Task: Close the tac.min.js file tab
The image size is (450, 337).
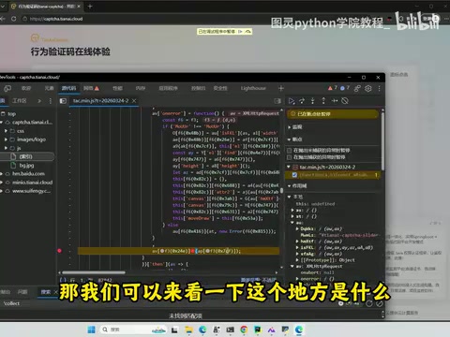Action: pos(134,100)
